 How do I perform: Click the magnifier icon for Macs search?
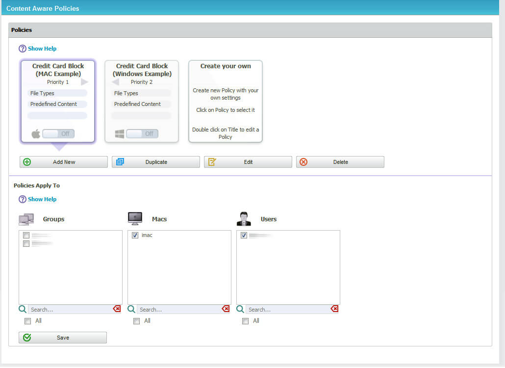click(x=131, y=309)
